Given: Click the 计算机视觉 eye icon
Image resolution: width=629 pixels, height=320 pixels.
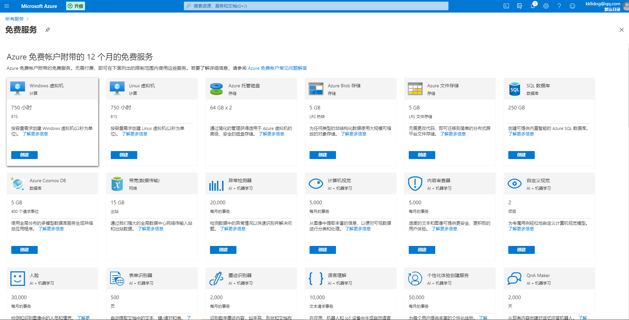Looking at the screenshot, I should pos(316,183).
